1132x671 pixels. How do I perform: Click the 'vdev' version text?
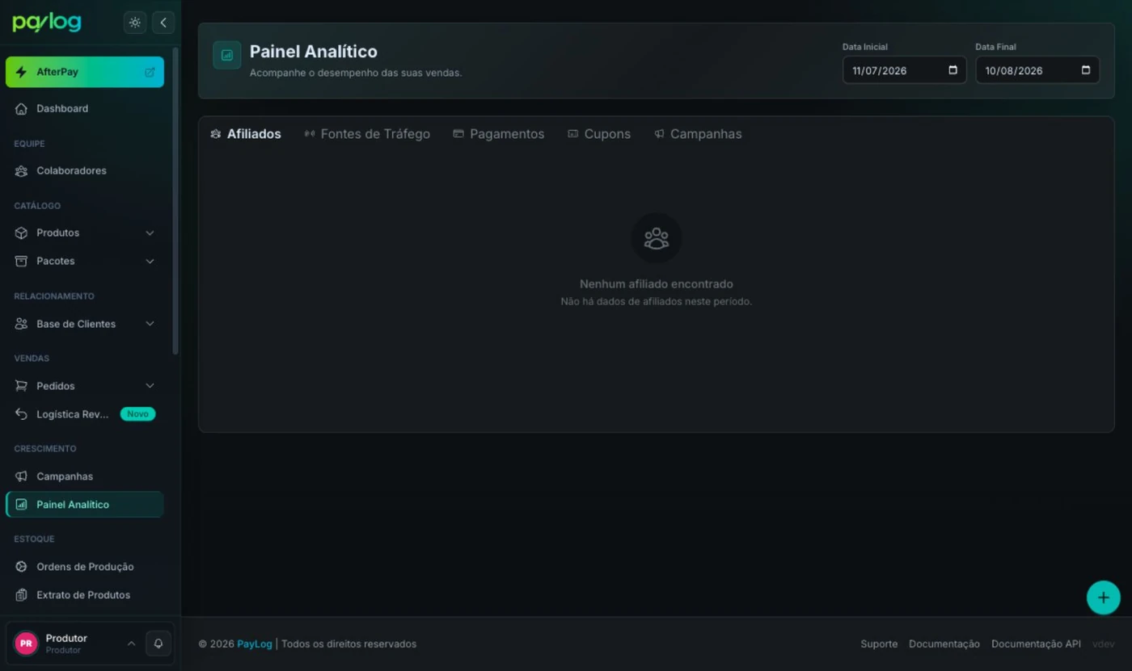(x=1104, y=644)
